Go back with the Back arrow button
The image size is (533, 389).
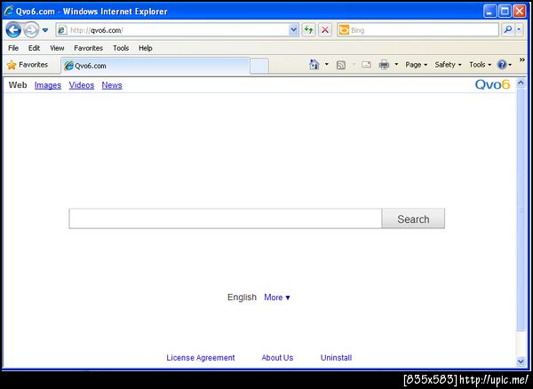coord(13,30)
